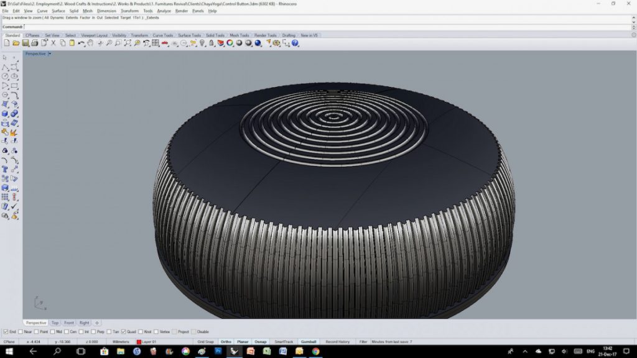Select the Circle drawing tool

click(x=5, y=76)
